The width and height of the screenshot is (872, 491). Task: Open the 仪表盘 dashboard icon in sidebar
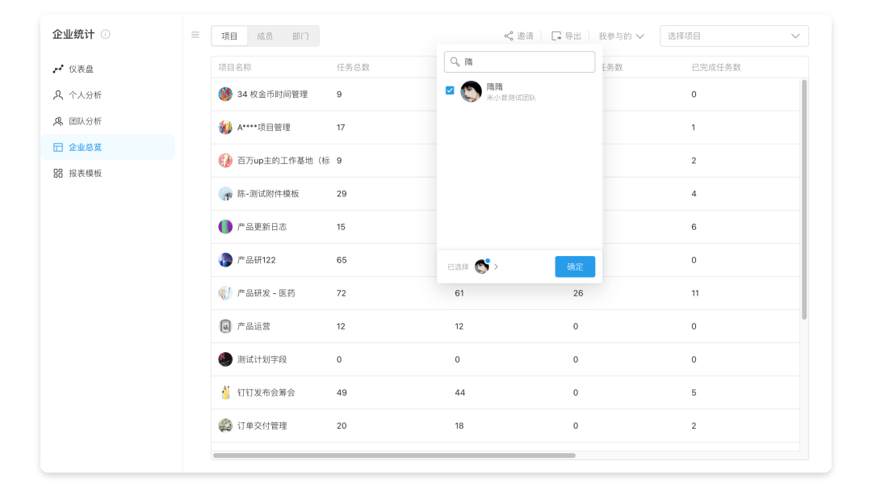[58, 69]
